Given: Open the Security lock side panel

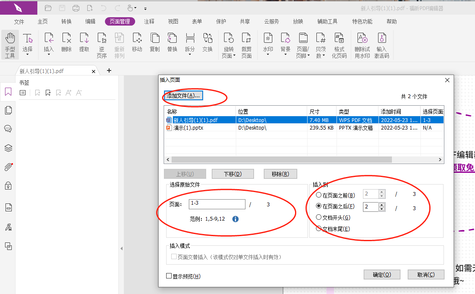Looking at the screenshot, I should click(8, 186).
